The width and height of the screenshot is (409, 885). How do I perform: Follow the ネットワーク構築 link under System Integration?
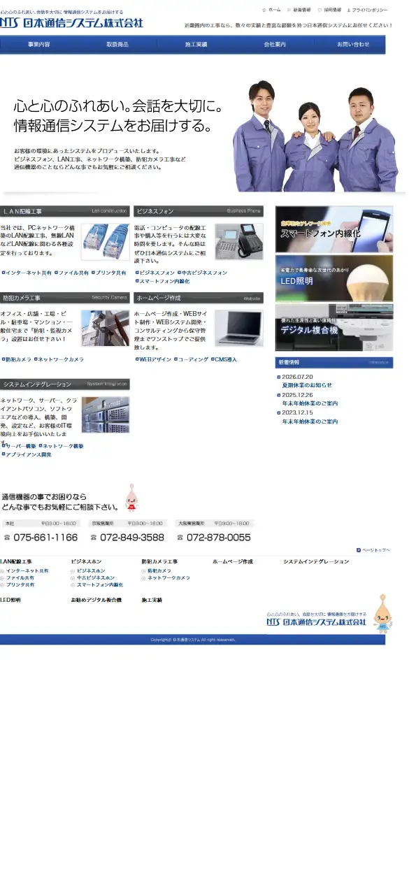click(x=62, y=446)
